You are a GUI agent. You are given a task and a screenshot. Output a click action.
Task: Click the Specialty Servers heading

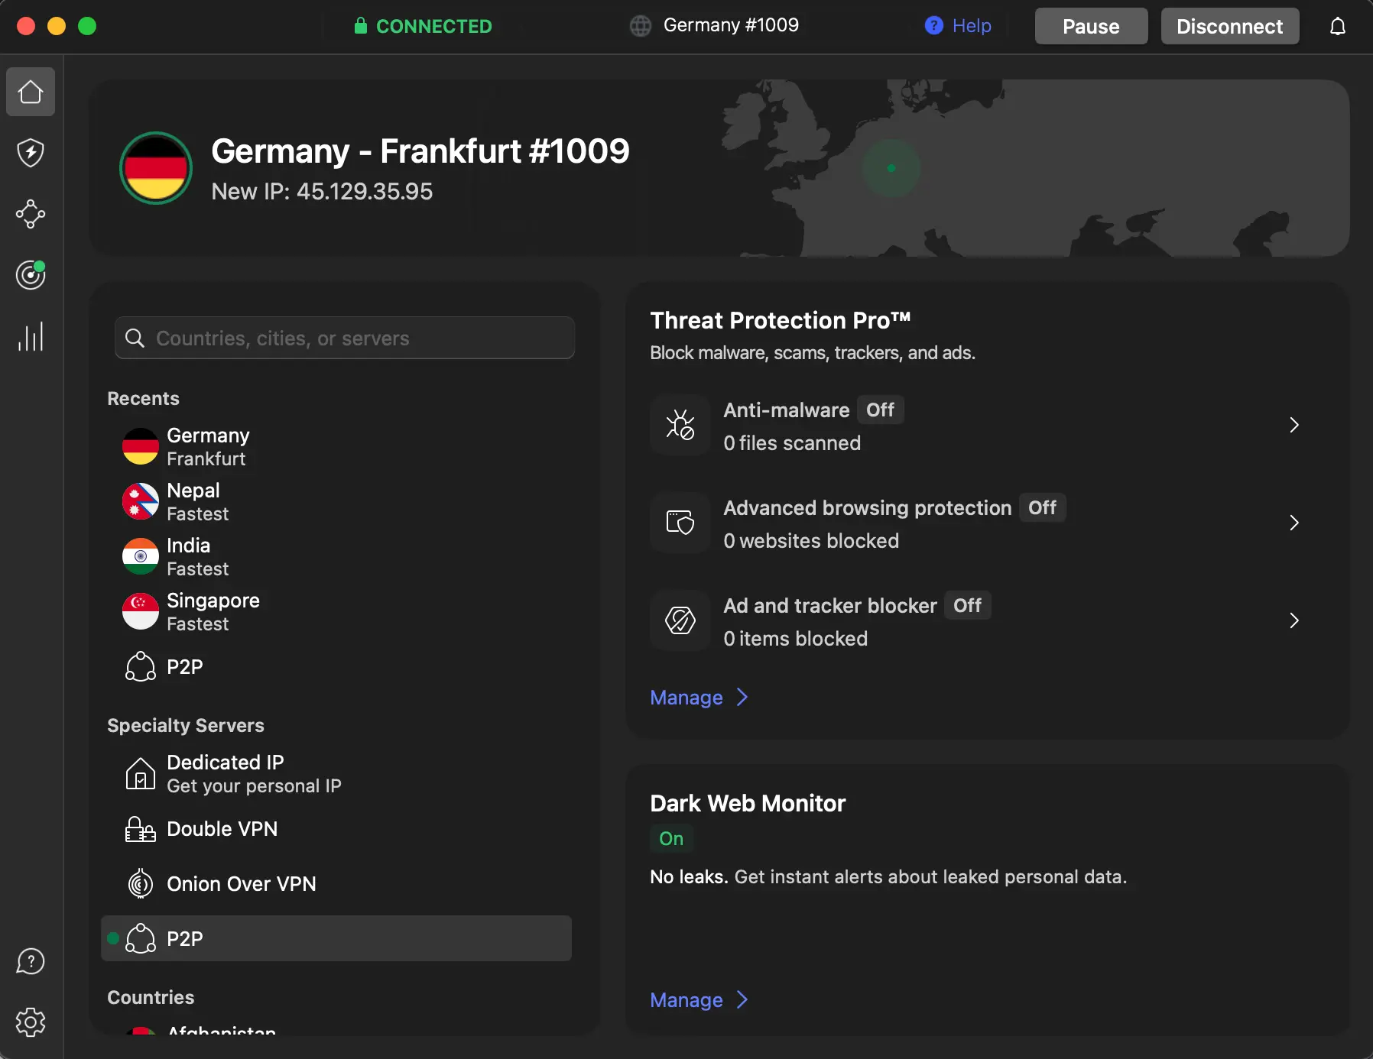coord(186,725)
